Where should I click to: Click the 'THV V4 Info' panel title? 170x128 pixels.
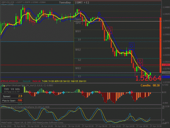click(12, 89)
